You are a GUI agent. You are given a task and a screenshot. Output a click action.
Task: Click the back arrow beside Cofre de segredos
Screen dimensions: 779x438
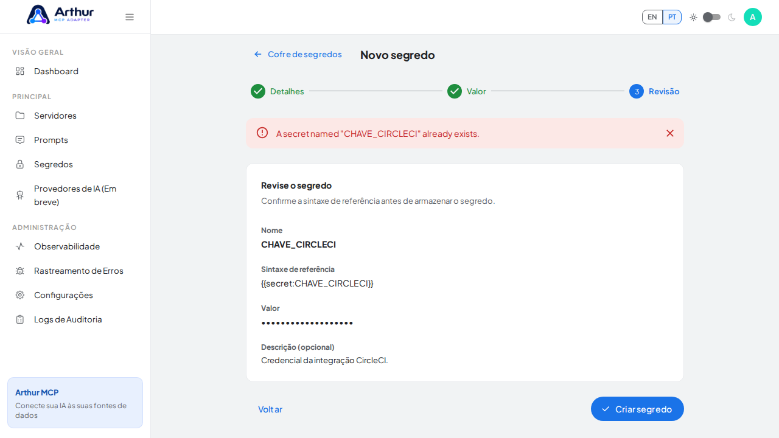coord(258,54)
